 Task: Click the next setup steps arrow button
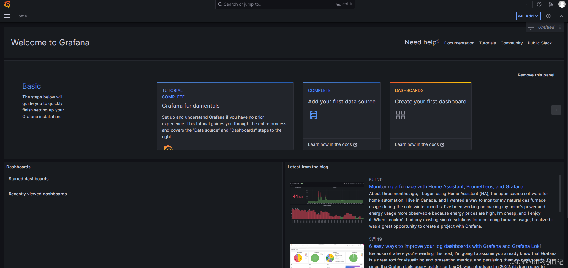pyautogui.click(x=556, y=110)
